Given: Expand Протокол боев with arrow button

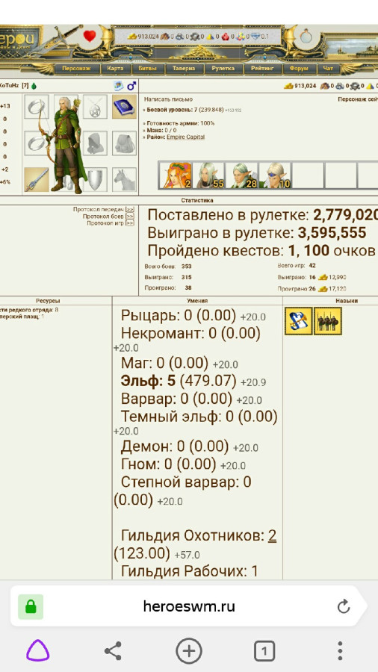Looking at the screenshot, I should (130, 217).
